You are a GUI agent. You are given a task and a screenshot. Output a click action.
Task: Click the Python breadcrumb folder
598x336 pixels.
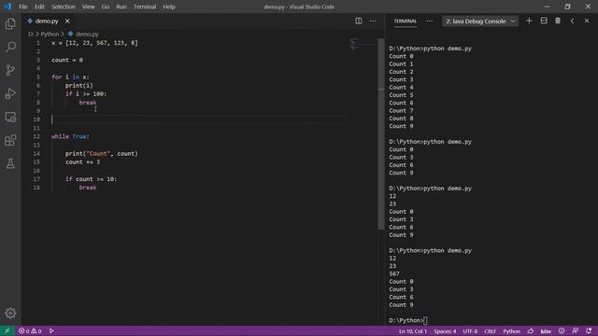pos(50,34)
